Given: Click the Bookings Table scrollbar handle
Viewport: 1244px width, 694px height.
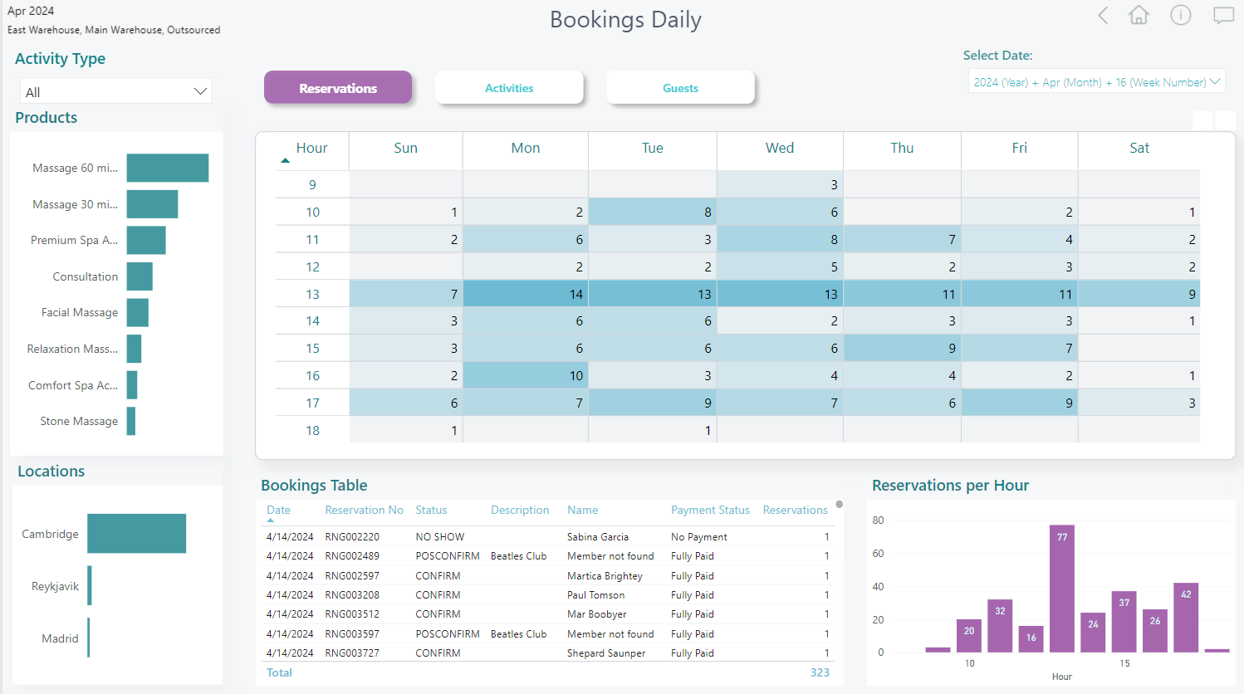Looking at the screenshot, I should 840,505.
